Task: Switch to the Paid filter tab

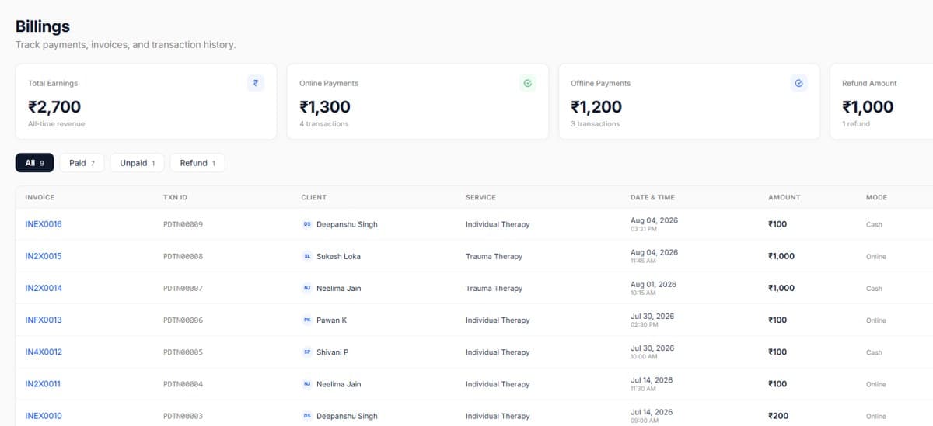Action: [82, 163]
